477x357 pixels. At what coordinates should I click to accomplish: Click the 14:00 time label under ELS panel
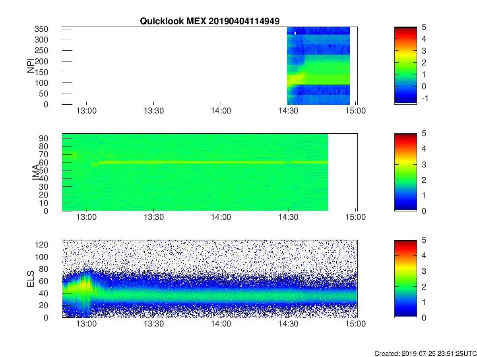(x=221, y=324)
